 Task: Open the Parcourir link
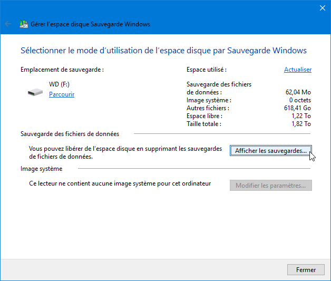point(62,94)
